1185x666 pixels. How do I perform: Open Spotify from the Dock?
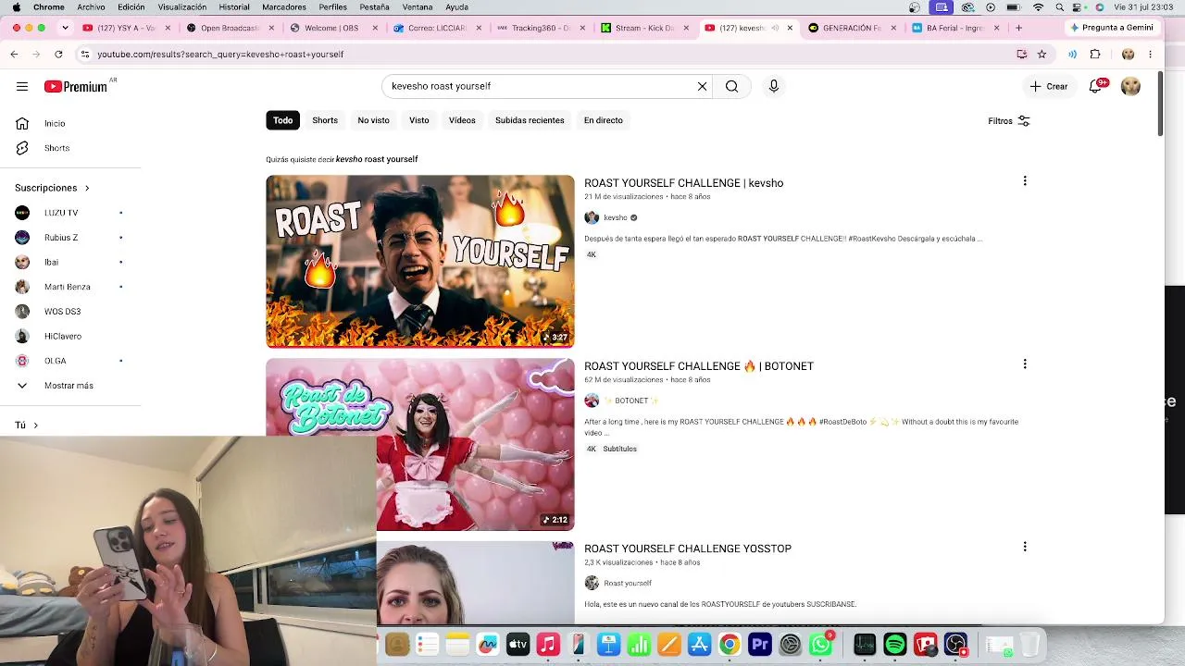pyautogui.click(x=895, y=644)
